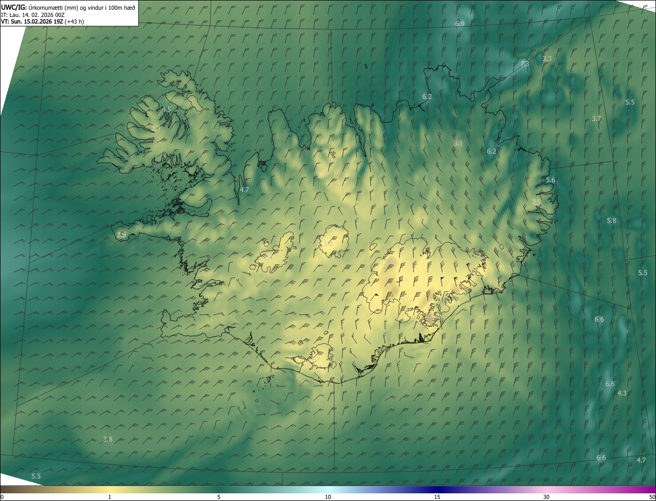The height and width of the screenshot is (501, 656).
Task: Click the 4.5 value in the Westfjords
Action: (167, 109)
